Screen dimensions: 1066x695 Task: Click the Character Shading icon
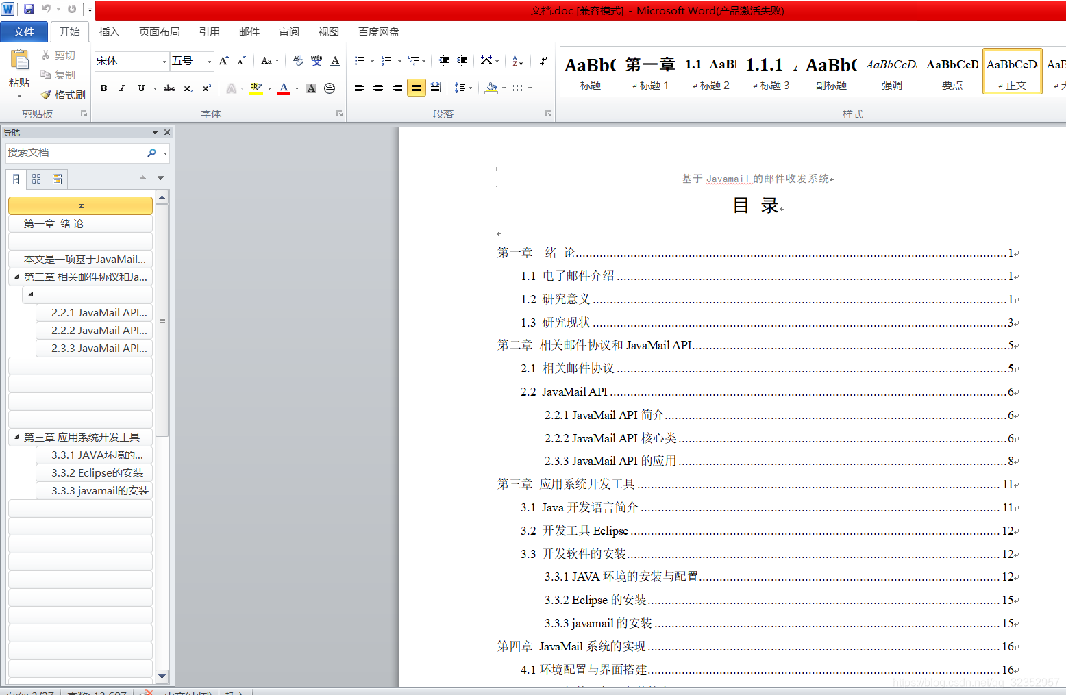(311, 88)
